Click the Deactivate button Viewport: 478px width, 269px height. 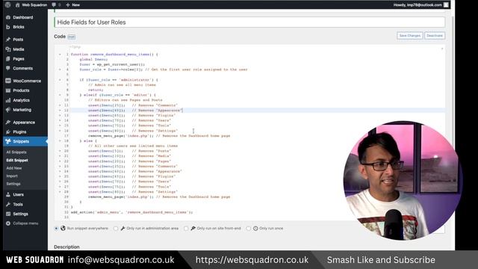tap(435, 36)
